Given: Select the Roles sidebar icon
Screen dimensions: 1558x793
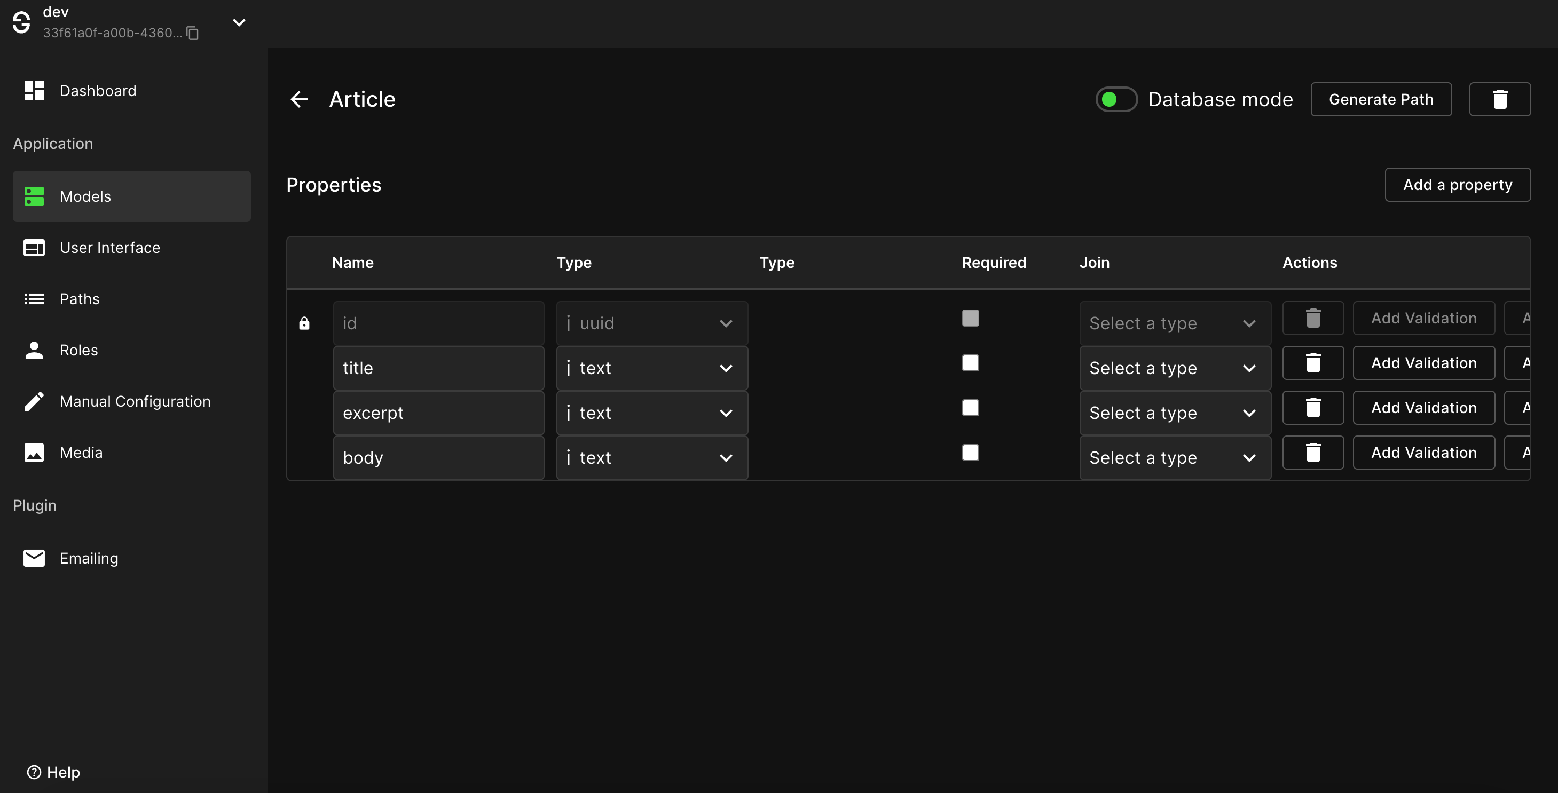Looking at the screenshot, I should click(x=34, y=350).
